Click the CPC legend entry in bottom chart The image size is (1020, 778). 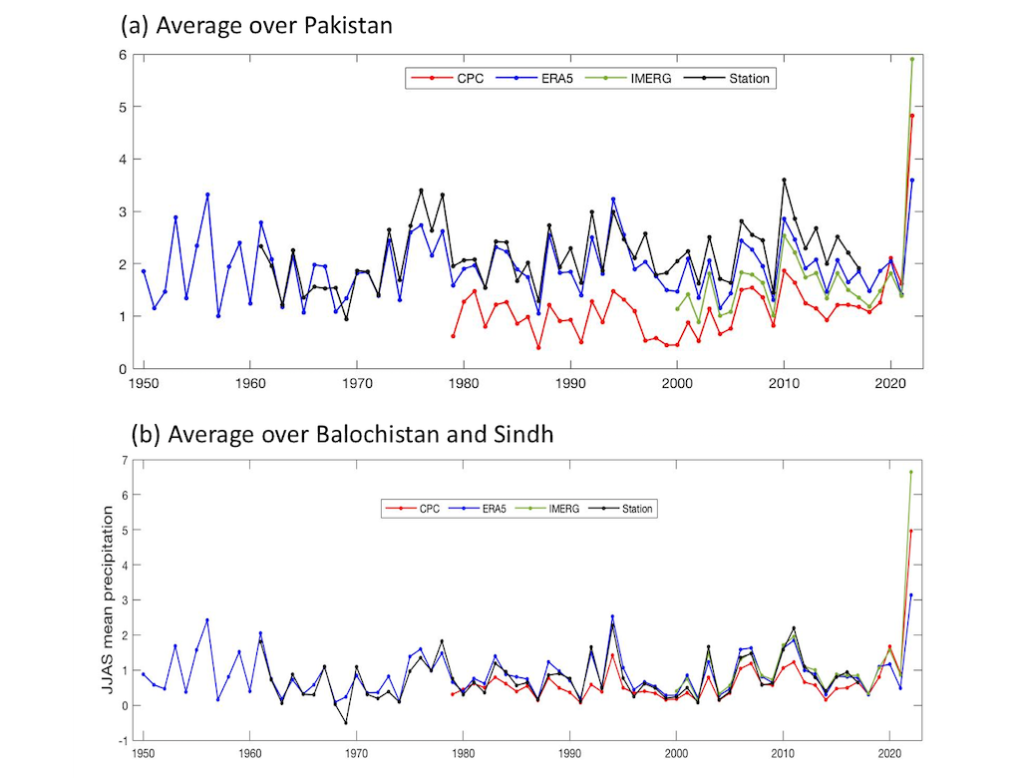point(429,509)
